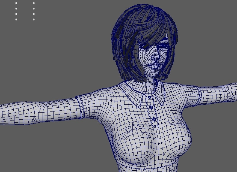
Task: Click the first-row left column HUD value
Action: click(x=16, y=3)
